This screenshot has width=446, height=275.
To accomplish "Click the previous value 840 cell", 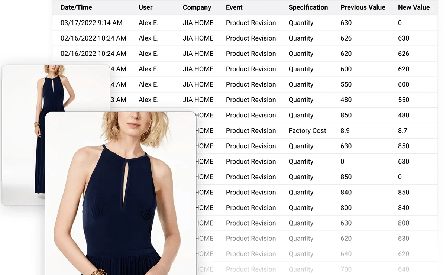I will (x=346, y=192).
